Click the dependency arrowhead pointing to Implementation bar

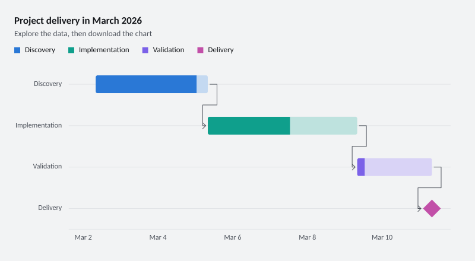pyautogui.click(x=204, y=126)
